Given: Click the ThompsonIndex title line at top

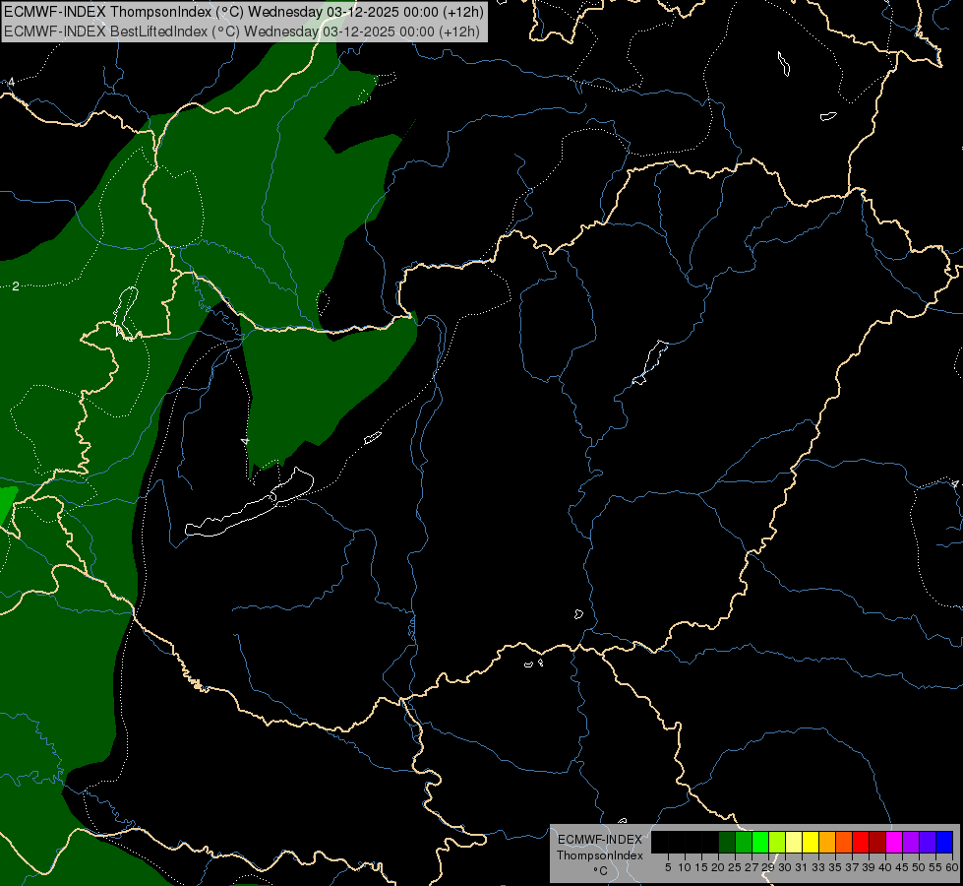Looking at the screenshot, I should 244,12.
